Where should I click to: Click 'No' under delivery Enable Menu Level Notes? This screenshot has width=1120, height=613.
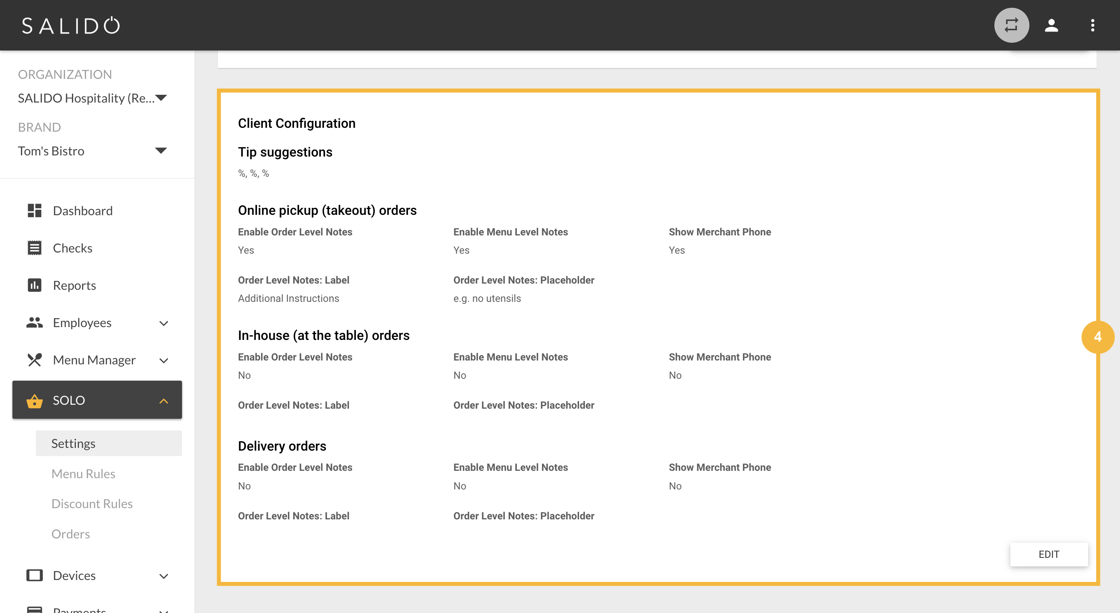tap(460, 486)
